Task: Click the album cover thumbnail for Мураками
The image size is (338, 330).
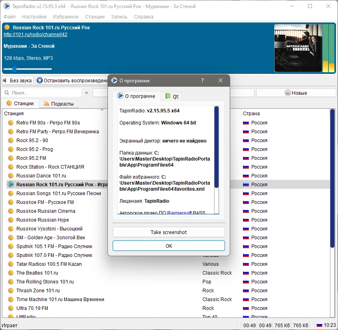Action: click(298, 48)
